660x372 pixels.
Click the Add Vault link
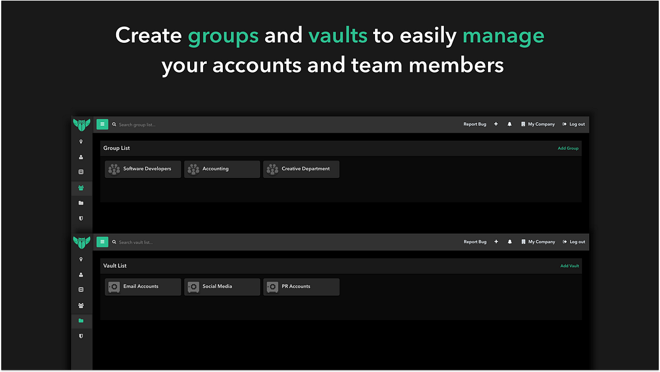point(569,265)
